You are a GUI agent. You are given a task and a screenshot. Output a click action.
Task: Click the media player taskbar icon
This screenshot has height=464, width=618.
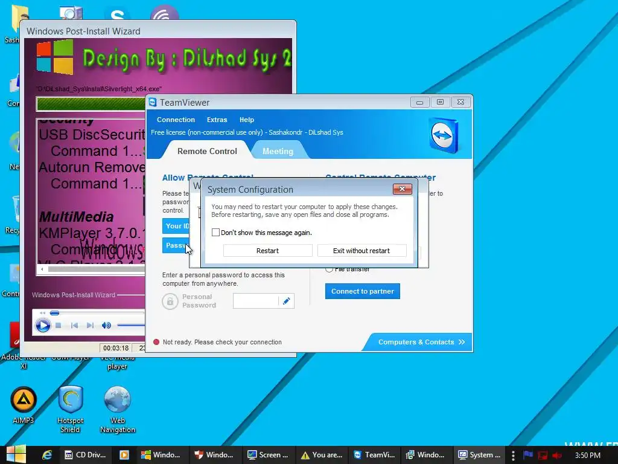[124, 455]
